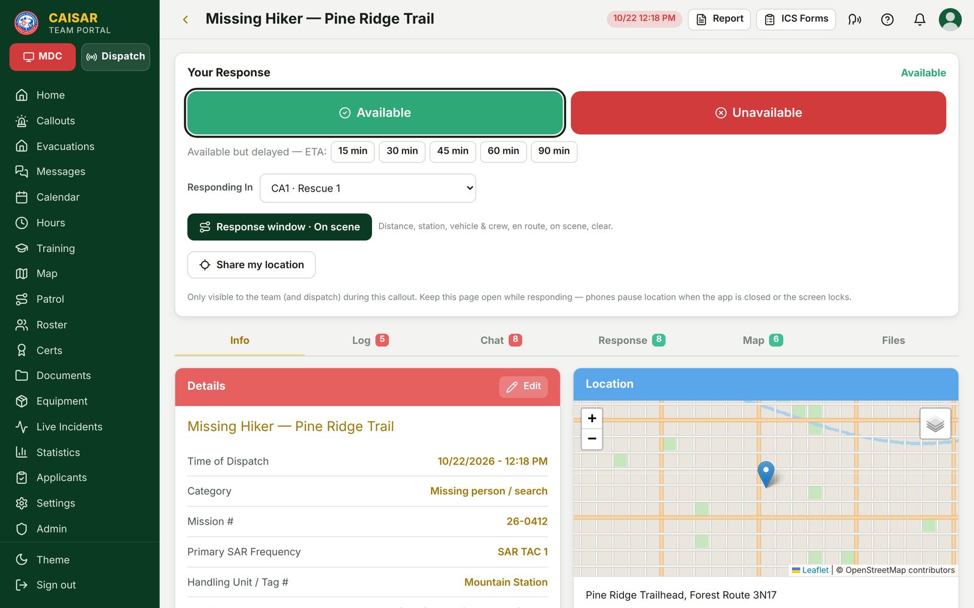Open the help question mark icon

pyautogui.click(x=888, y=19)
